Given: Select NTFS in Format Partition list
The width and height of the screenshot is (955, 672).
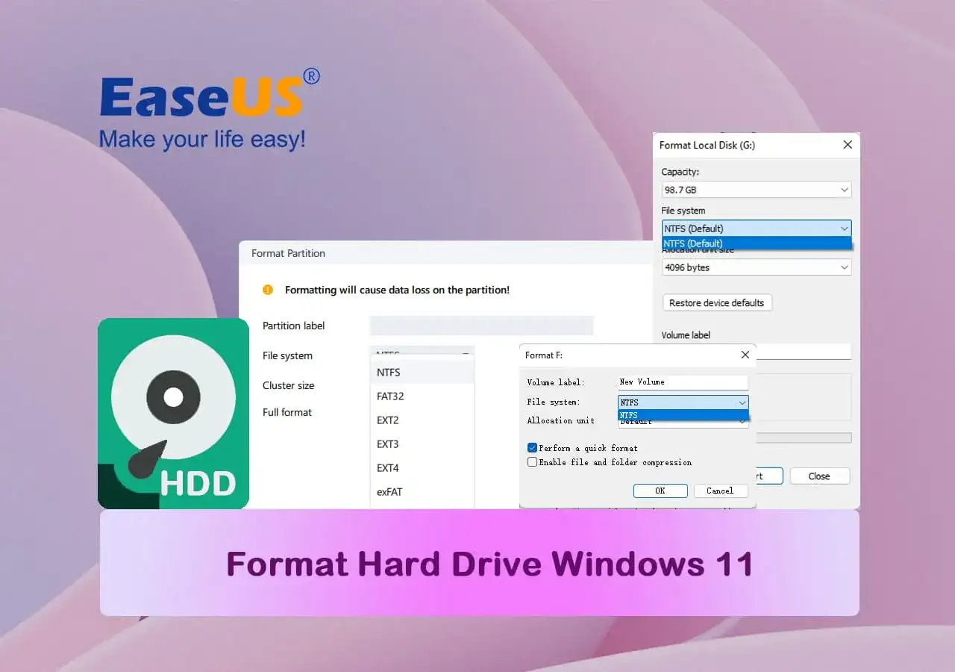Looking at the screenshot, I should (422, 372).
